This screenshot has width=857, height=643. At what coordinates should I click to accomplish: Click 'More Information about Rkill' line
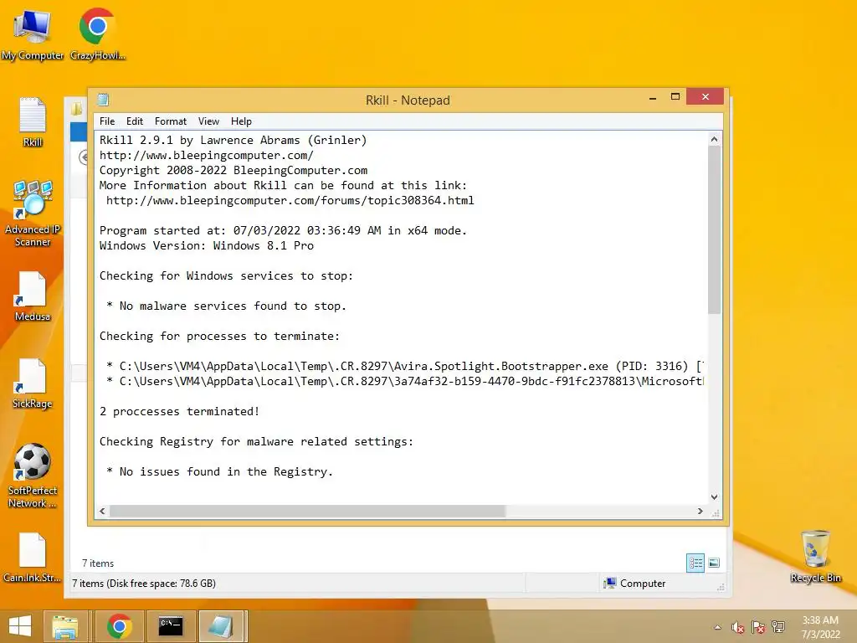(283, 185)
